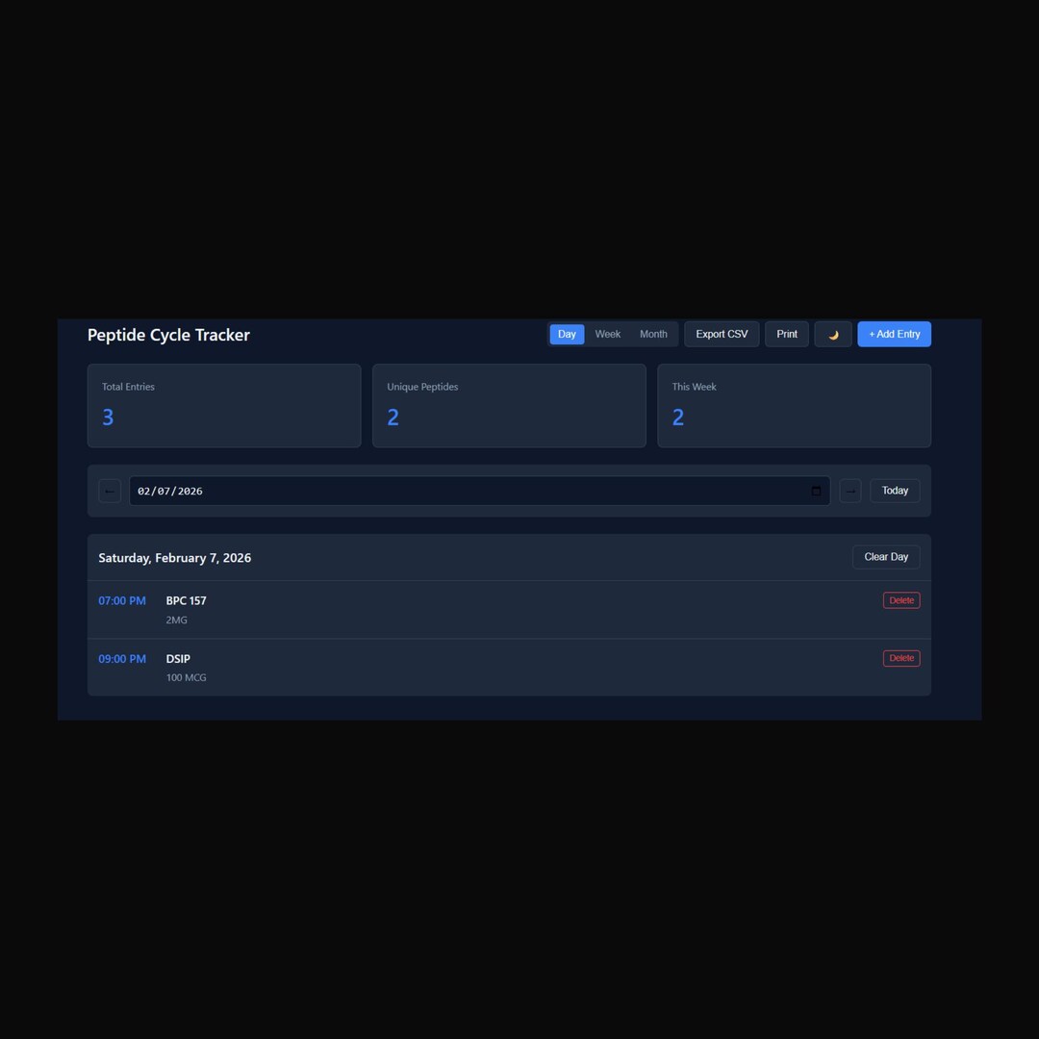Image resolution: width=1039 pixels, height=1039 pixels.
Task: Select the Unique Peptides stat card
Action: pos(509,406)
